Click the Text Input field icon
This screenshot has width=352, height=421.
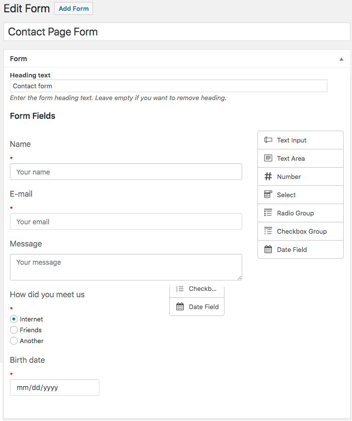point(268,140)
